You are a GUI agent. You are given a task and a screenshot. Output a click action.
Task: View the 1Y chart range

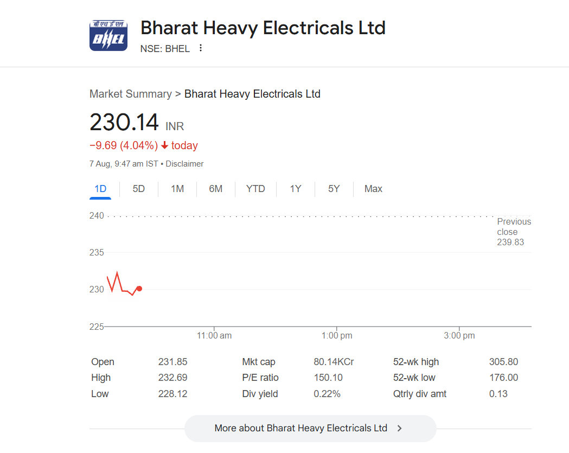pos(295,189)
